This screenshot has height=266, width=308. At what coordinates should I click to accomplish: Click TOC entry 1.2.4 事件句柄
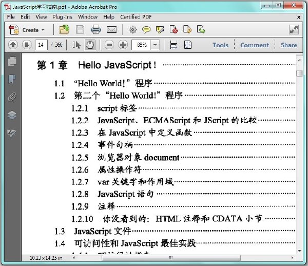[x=102, y=145]
